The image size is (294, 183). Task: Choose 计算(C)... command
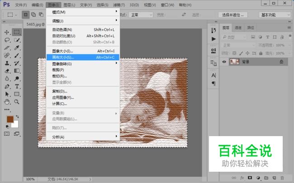click(83, 104)
